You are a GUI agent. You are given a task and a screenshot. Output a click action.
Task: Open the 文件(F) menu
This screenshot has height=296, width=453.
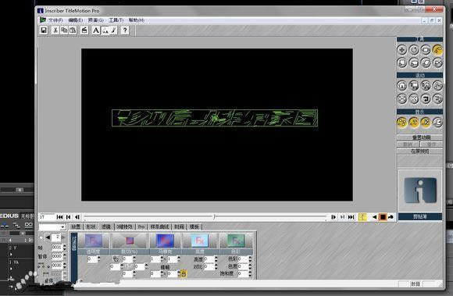point(55,20)
